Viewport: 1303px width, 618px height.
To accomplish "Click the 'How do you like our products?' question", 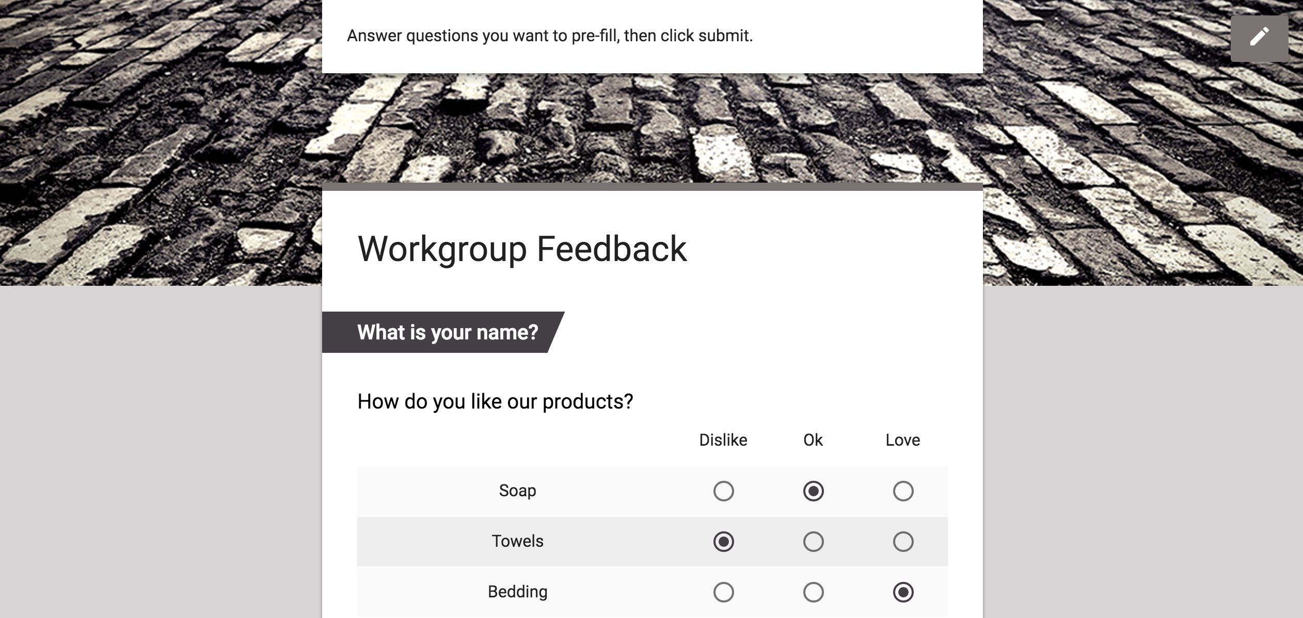I will coord(495,402).
